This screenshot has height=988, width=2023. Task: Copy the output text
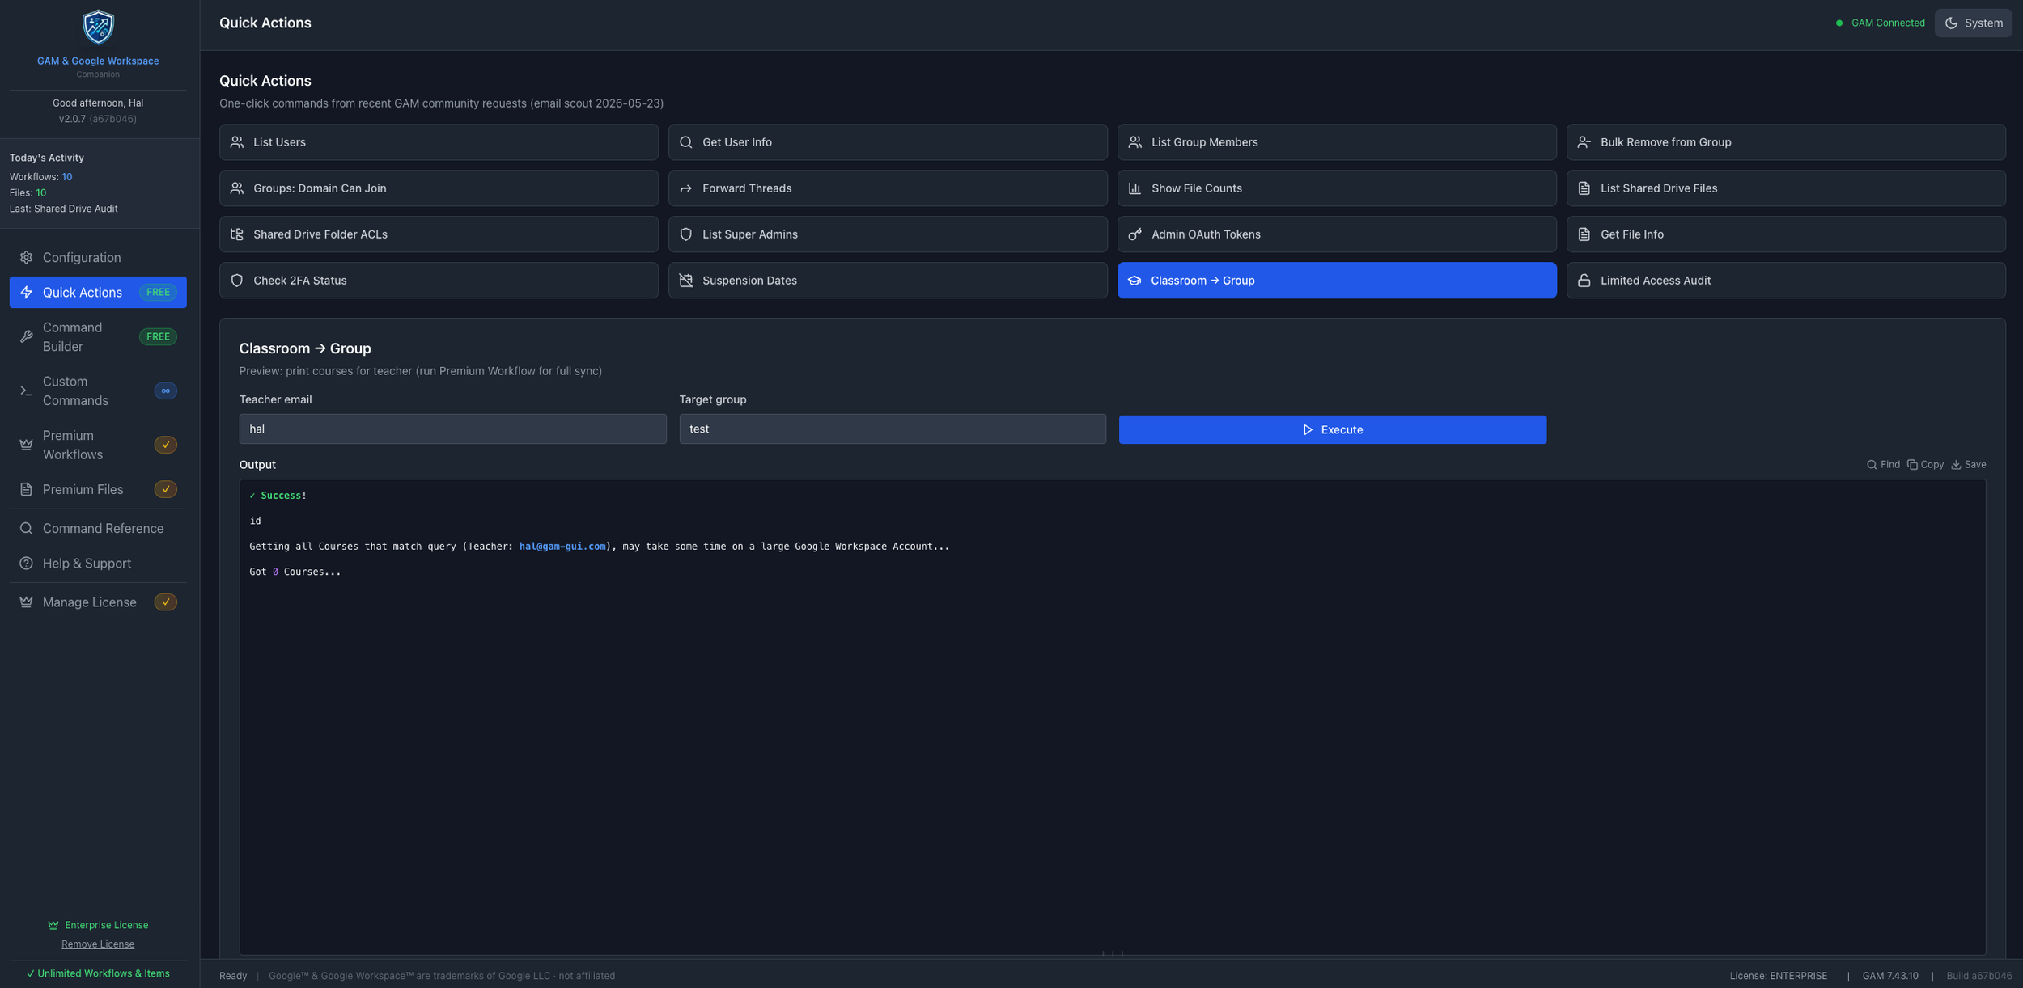click(1925, 465)
